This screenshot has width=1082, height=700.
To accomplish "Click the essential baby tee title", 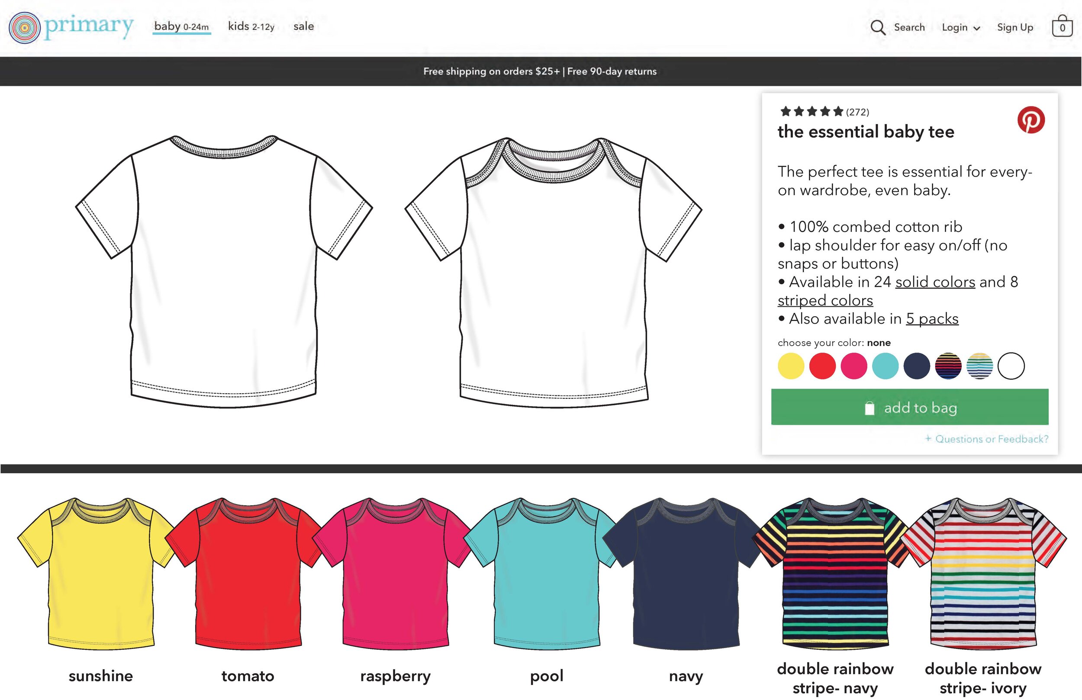I will tap(866, 132).
